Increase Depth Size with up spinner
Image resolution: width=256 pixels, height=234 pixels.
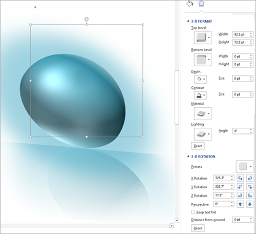[x=251, y=77]
